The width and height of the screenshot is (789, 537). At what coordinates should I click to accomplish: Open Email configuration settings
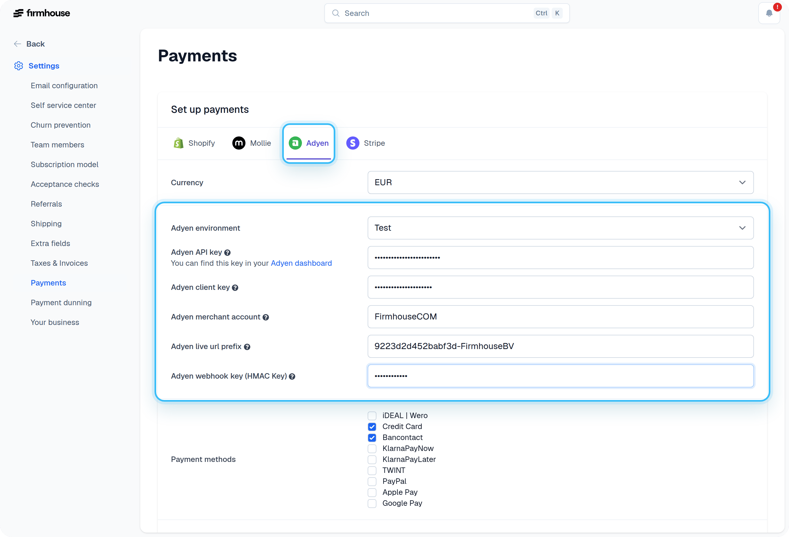(x=64, y=85)
